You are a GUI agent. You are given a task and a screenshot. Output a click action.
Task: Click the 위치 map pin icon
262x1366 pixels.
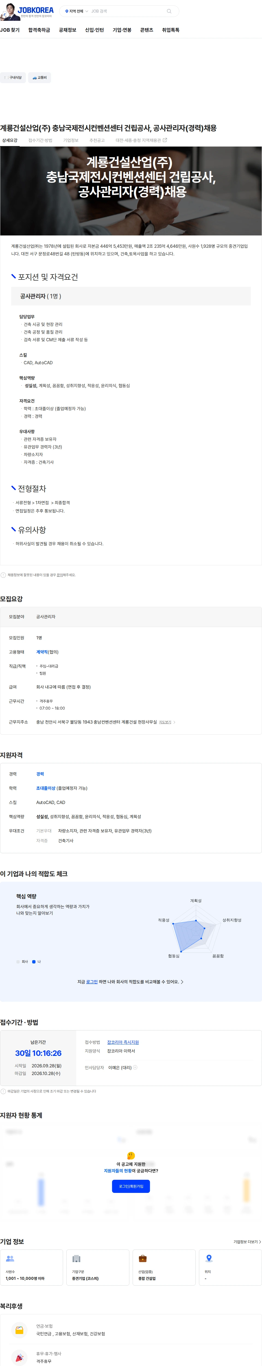(x=209, y=1259)
